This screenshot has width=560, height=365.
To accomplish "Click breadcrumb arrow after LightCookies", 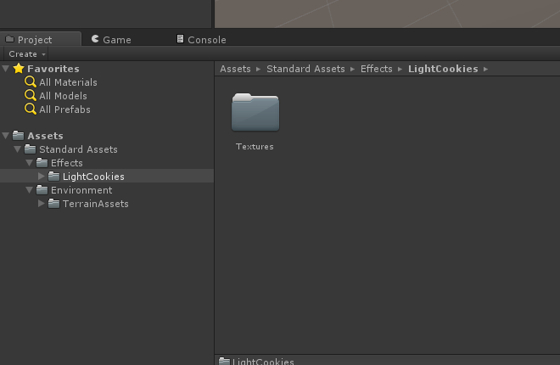I will (485, 69).
